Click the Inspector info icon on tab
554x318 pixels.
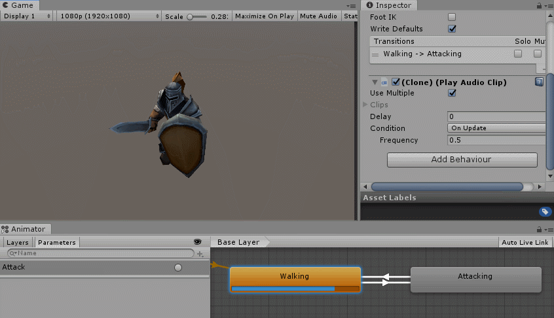[x=369, y=5]
